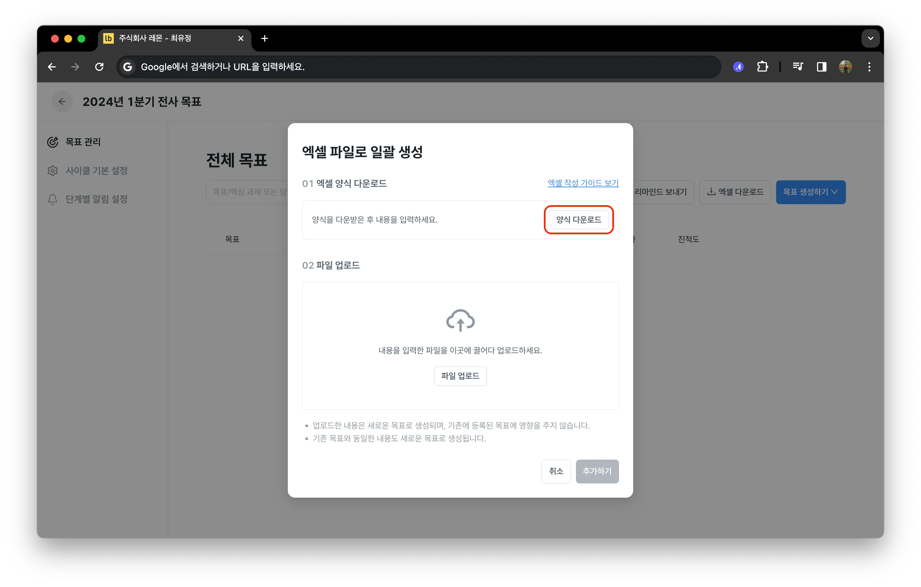Click the 01 엑셀 양식 다운로드 heading
The width and height of the screenshot is (921, 587).
344,183
